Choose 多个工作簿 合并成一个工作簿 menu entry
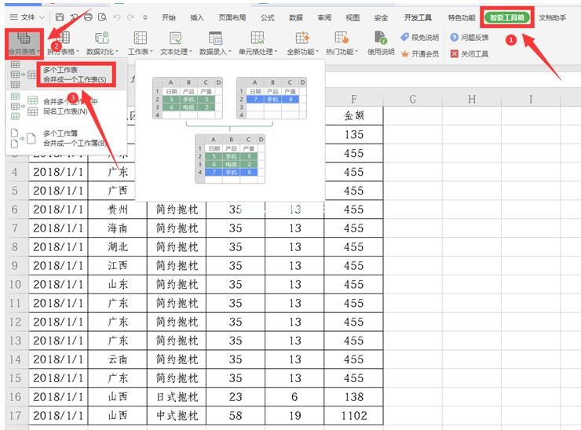581x430 pixels. 75,138
